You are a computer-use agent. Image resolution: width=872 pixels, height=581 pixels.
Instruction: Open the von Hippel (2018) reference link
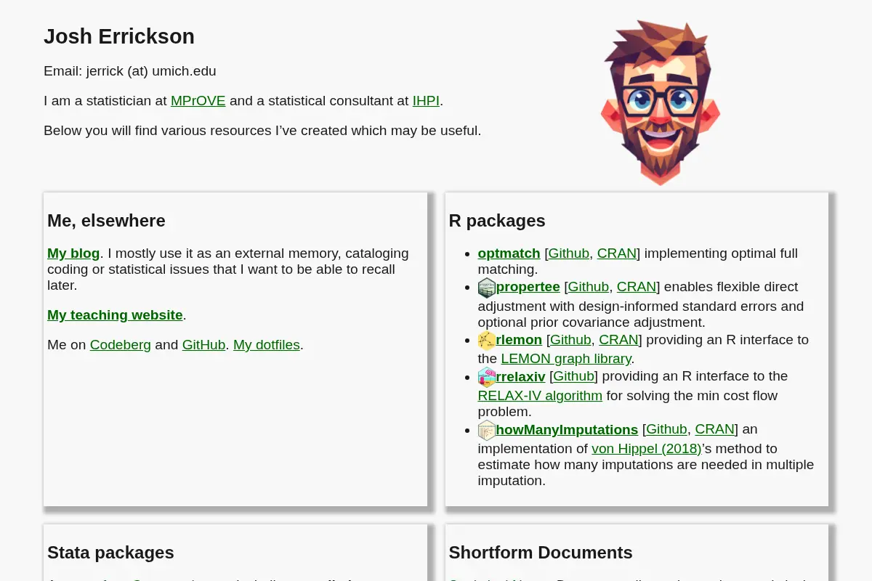[647, 449]
